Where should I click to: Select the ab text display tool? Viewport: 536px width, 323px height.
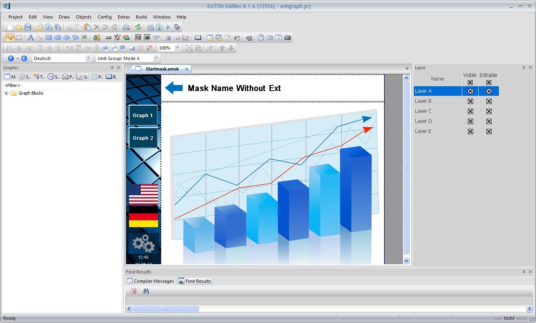click(x=147, y=37)
